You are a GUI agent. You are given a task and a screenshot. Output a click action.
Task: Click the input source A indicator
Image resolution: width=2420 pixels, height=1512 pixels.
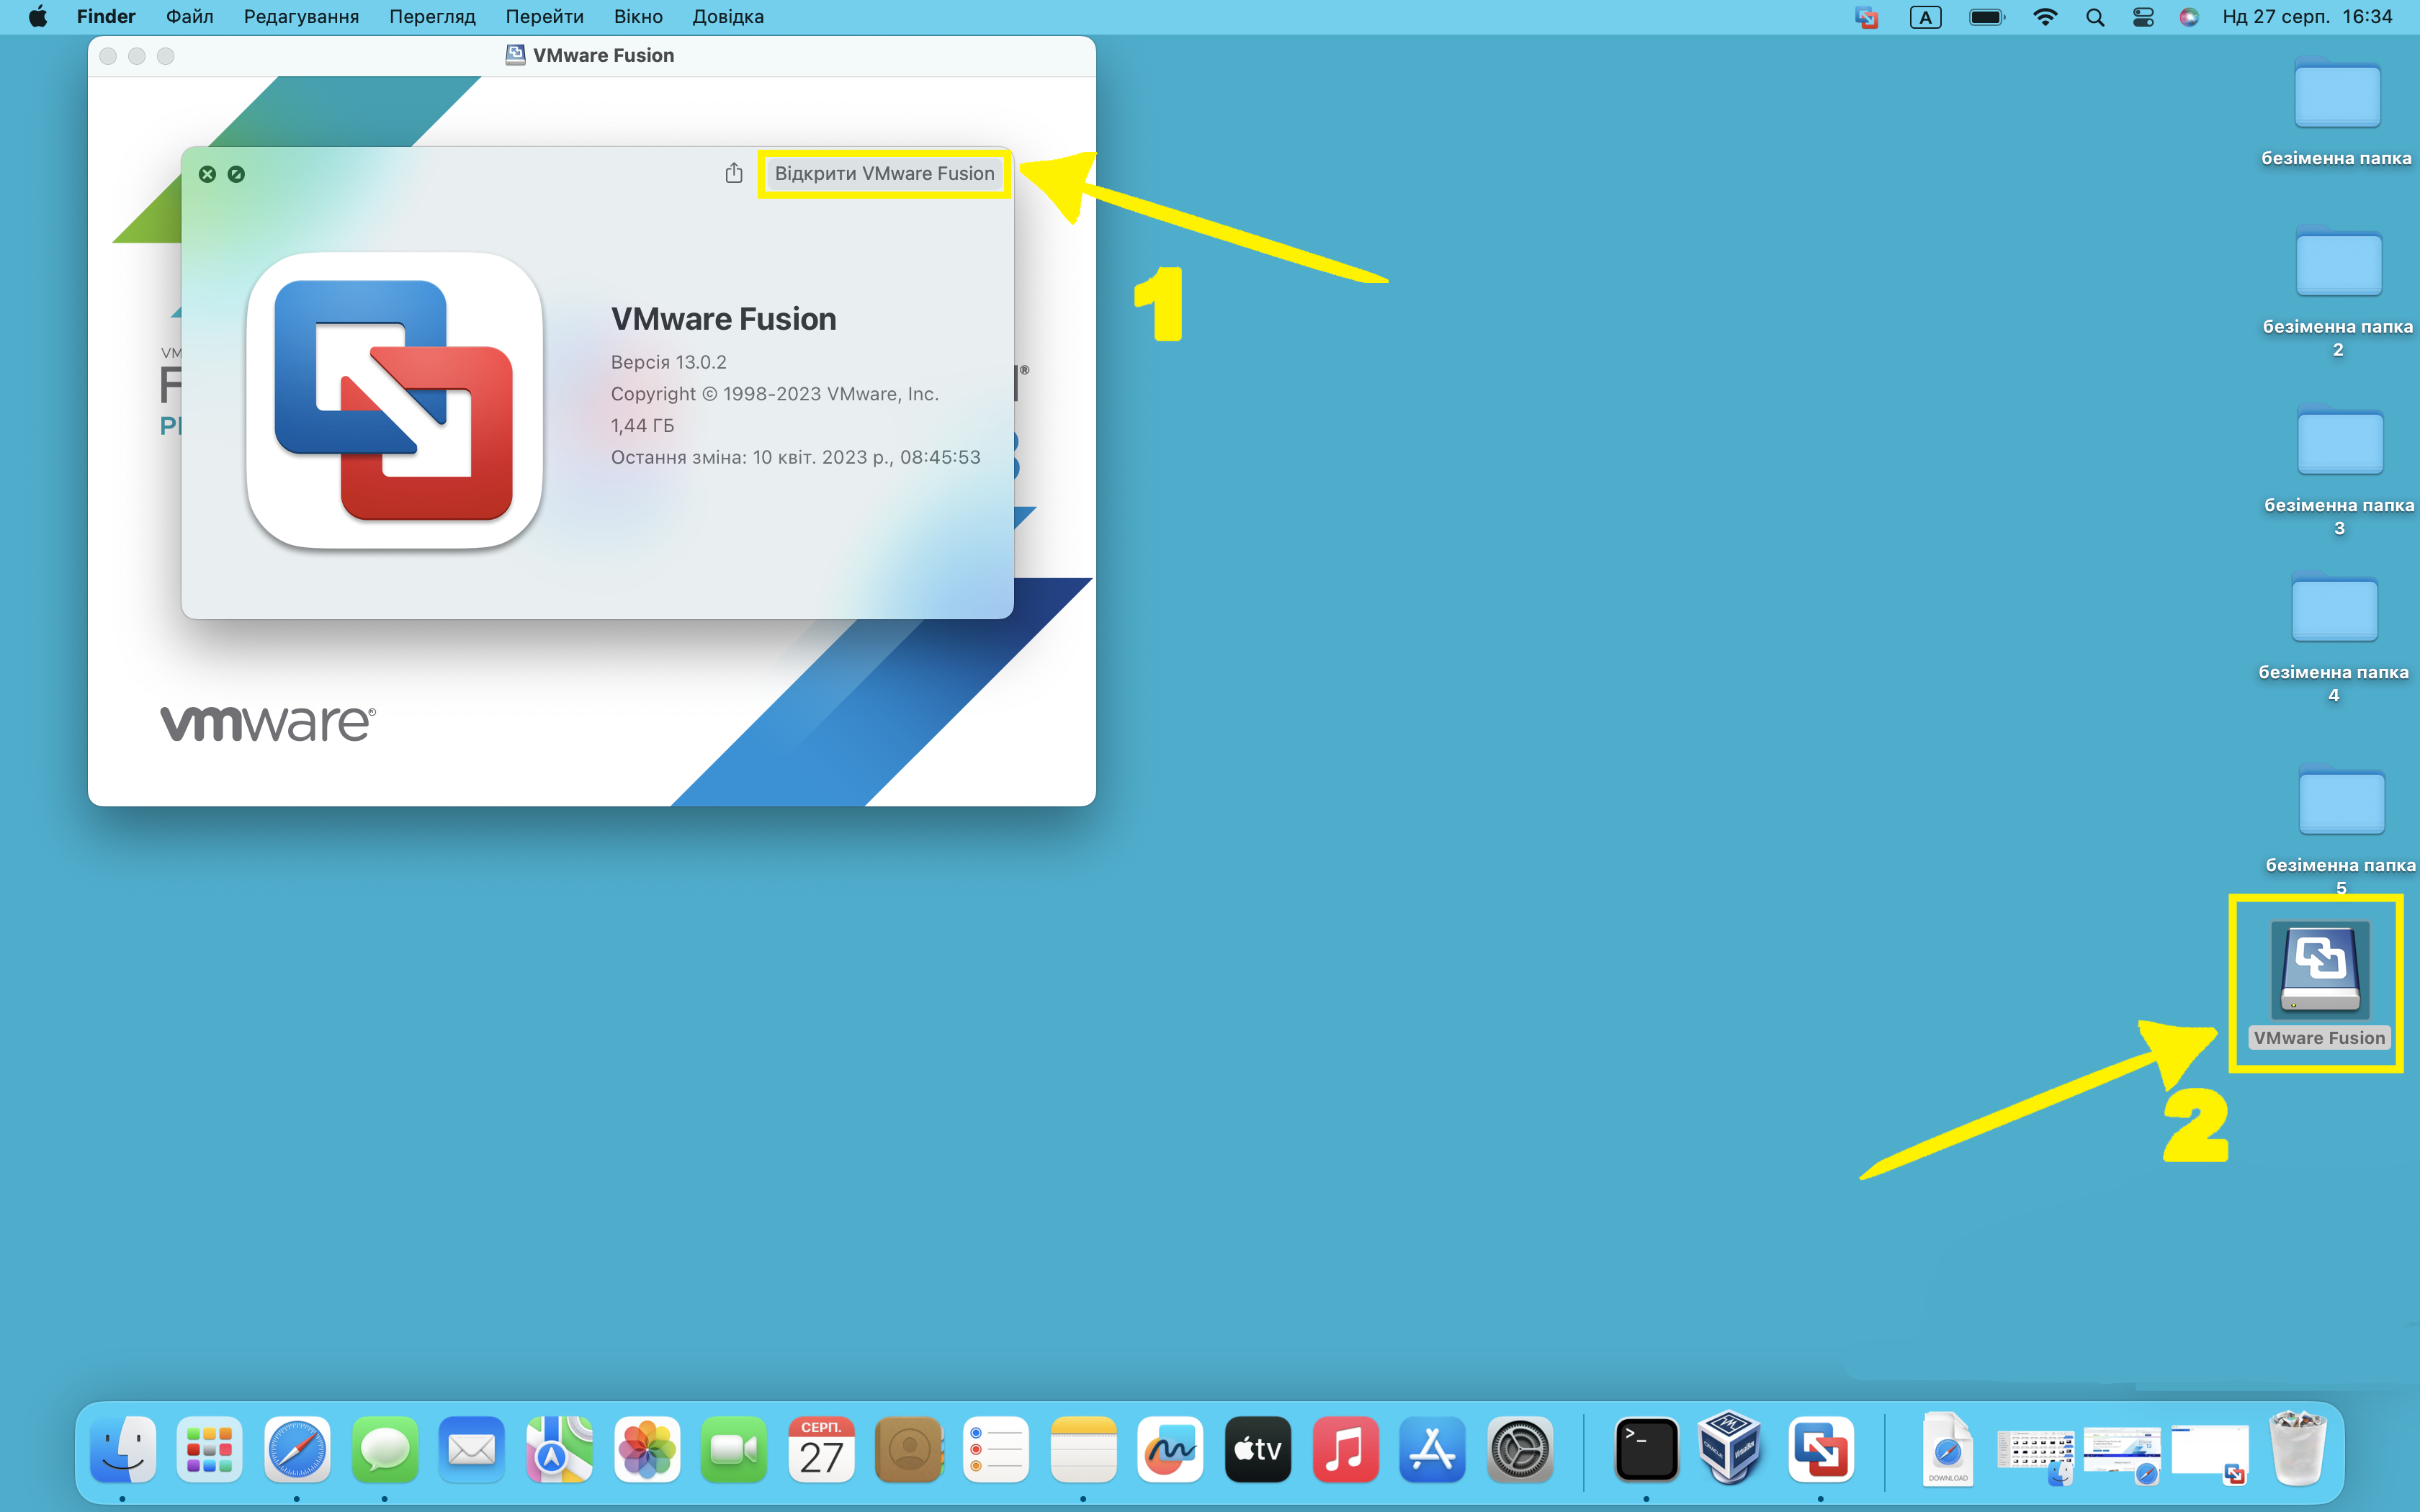[x=1925, y=17]
